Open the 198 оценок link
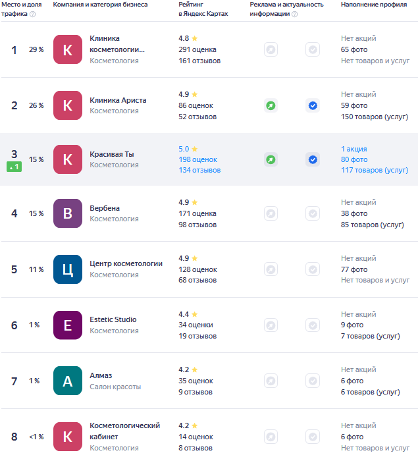 coord(198,159)
